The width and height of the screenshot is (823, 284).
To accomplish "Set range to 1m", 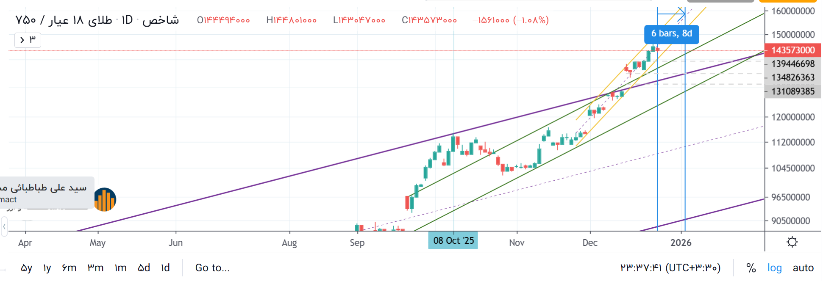I will click(121, 268).
